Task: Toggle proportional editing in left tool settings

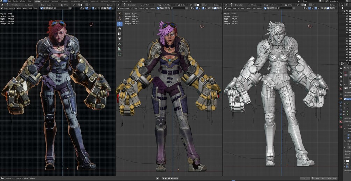Action: [86, 5]
